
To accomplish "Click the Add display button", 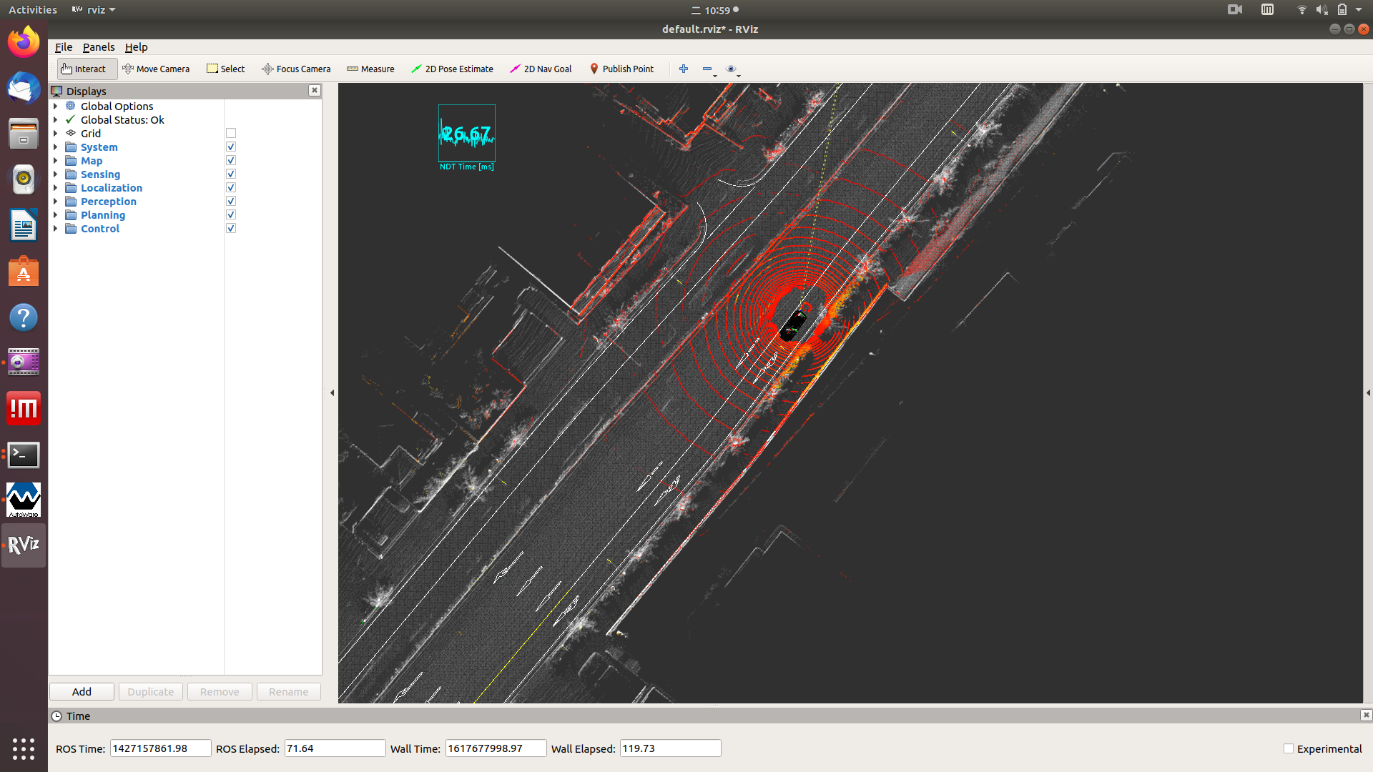I will click(82, 691).
